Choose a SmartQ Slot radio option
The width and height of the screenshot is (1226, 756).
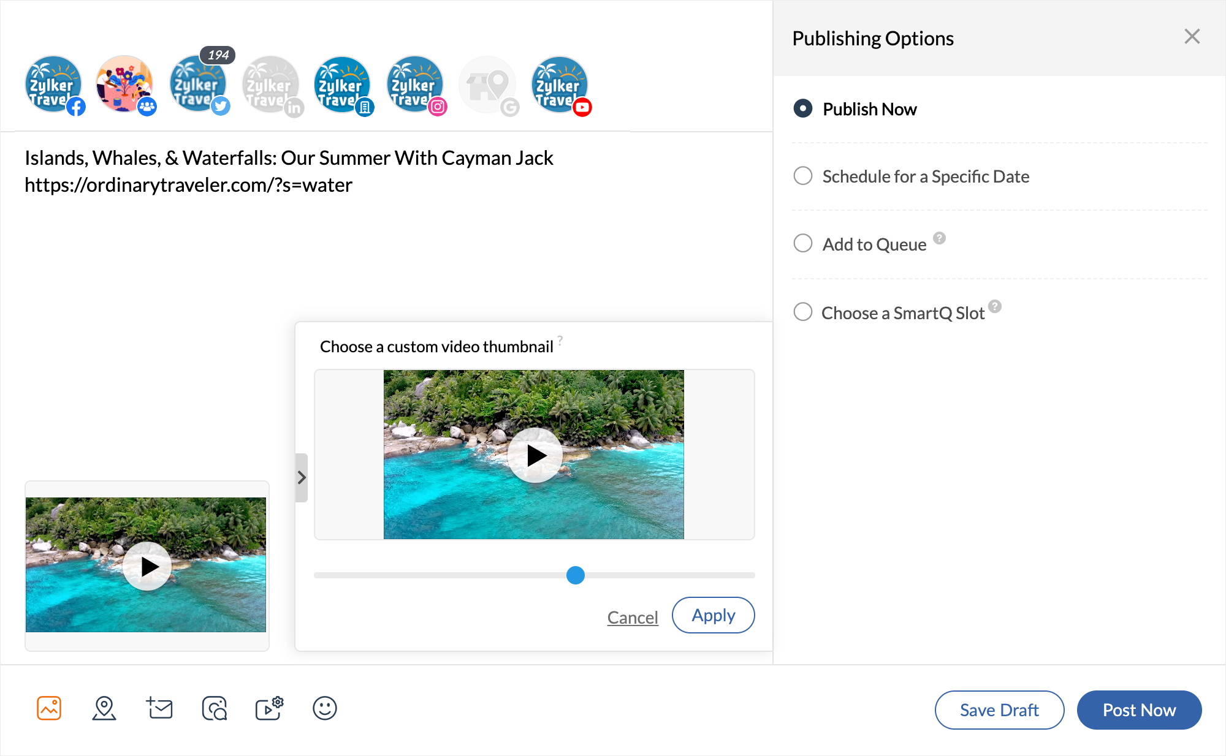tap(803, 312)
